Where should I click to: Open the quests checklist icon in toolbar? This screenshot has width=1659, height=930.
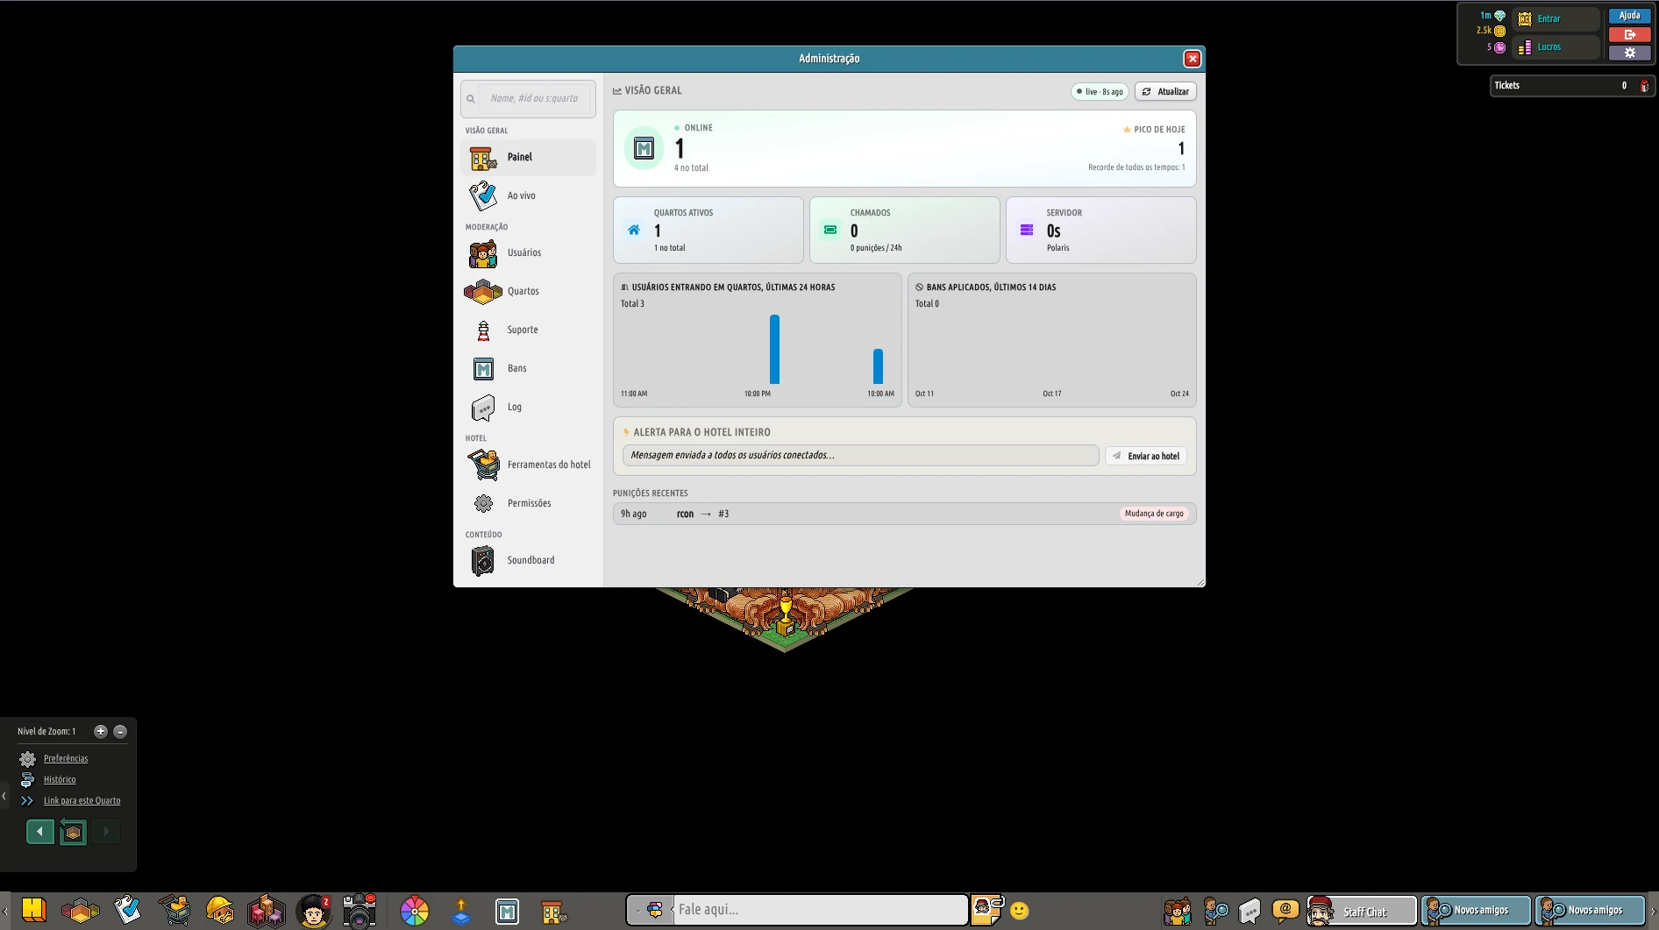[127, 910]
